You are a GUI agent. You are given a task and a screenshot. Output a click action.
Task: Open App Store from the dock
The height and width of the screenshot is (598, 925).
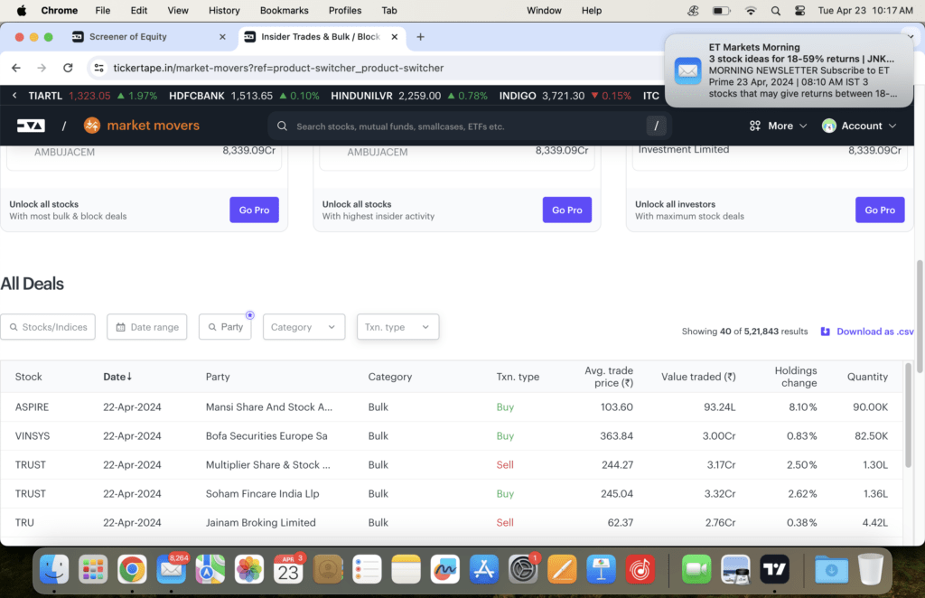[x=484, y=569]
